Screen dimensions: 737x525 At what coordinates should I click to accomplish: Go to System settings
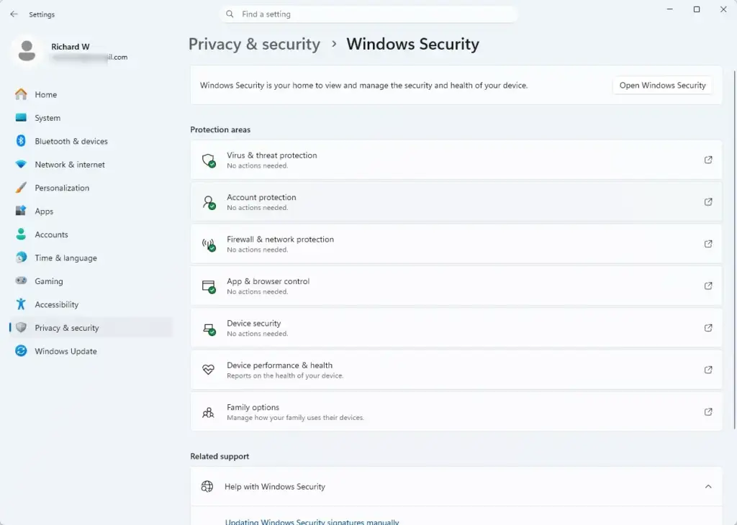91,118
